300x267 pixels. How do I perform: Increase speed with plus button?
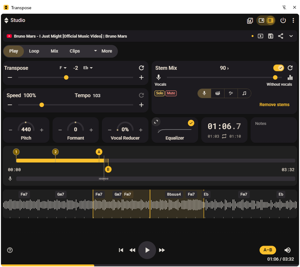(141, 105)
